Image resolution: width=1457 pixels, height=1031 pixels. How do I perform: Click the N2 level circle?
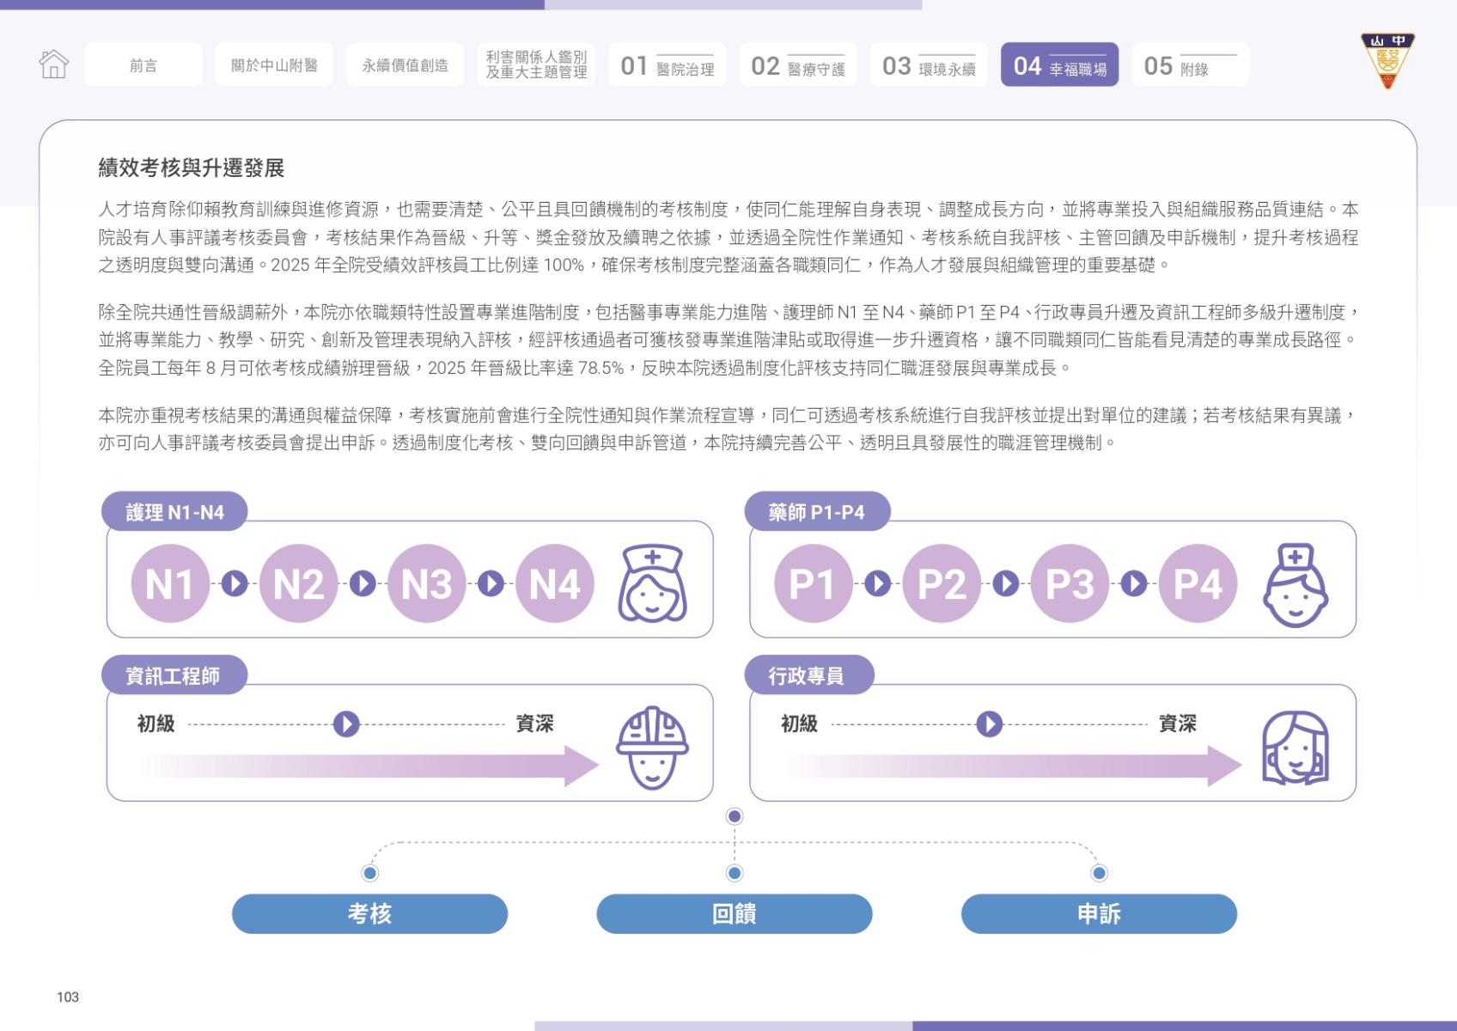pos(298,583)
